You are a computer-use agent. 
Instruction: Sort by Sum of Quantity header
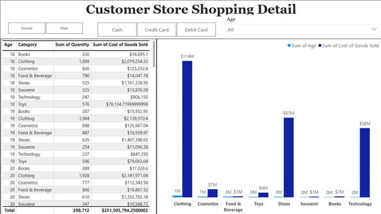pyautogui.click(x=72, y=45)
